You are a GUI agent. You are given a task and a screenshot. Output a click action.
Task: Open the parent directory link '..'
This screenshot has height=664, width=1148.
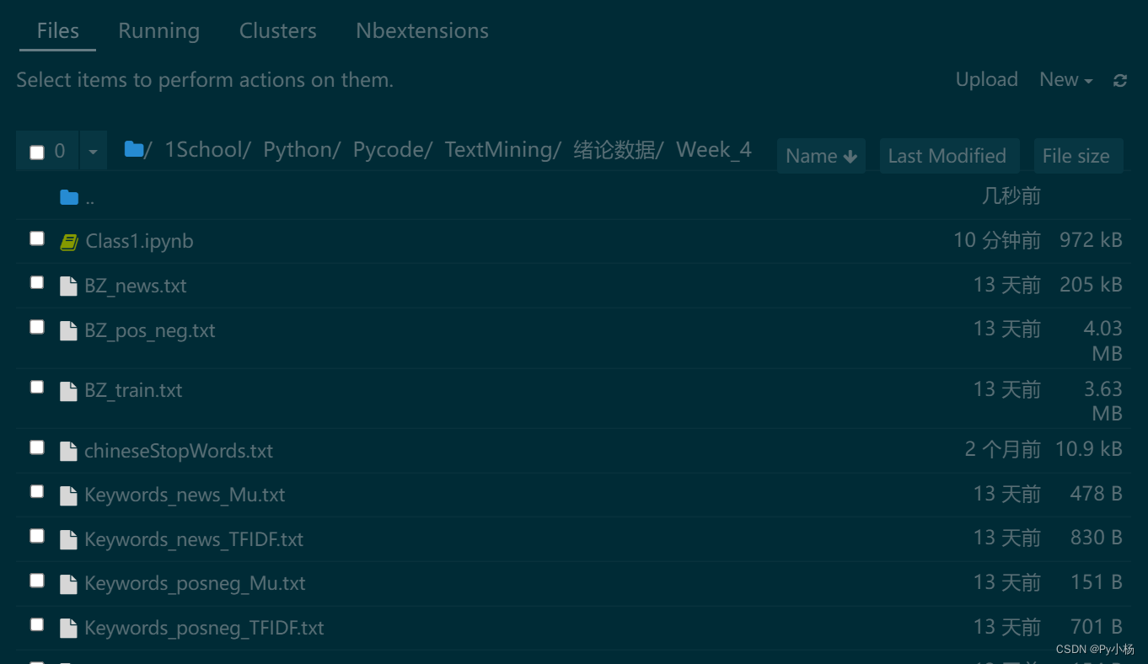pyautogui.click(x=90, y=197)
